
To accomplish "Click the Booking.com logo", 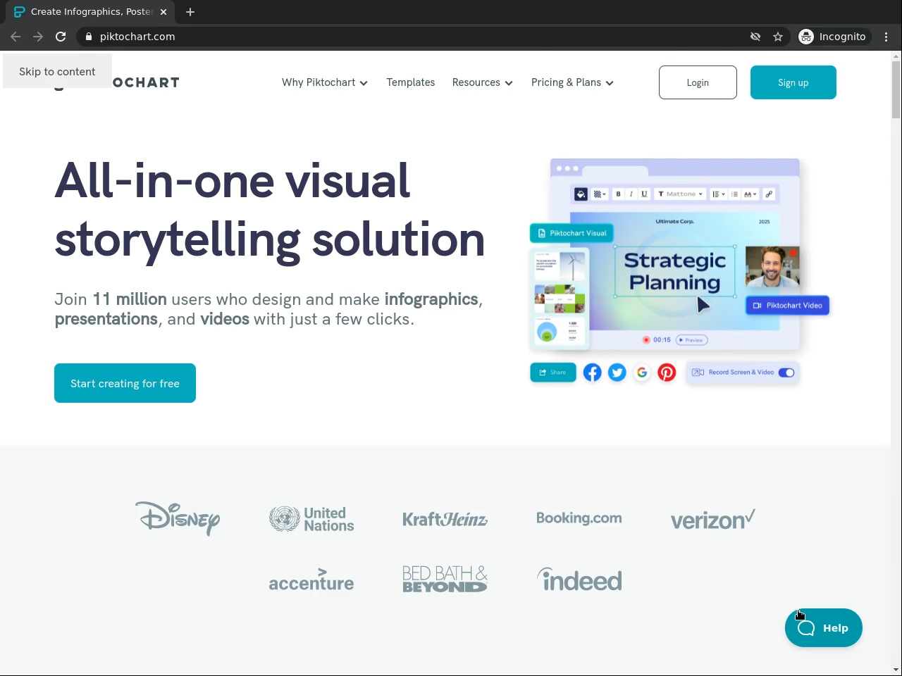I will [579, 518].
